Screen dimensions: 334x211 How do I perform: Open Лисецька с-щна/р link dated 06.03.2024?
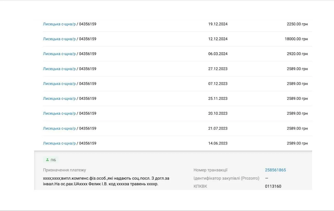(59, 54)
